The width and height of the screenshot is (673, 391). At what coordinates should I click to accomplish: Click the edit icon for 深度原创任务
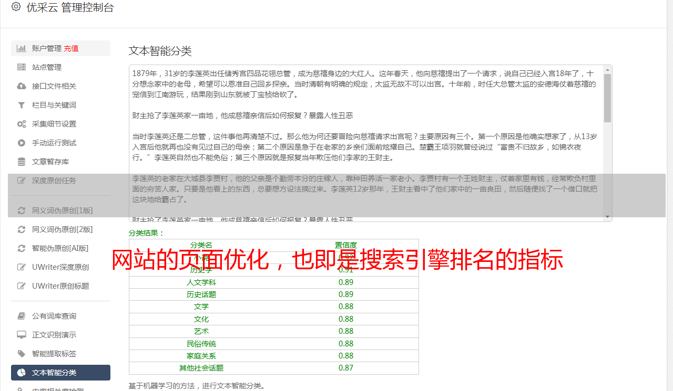coord(22,181)
